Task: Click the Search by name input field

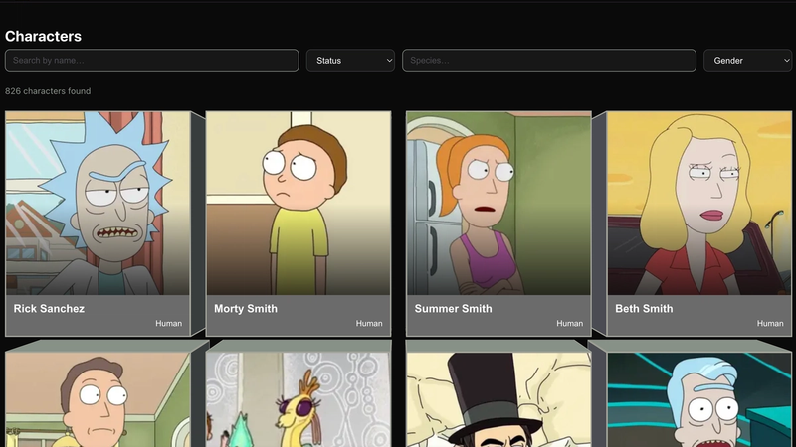Action: 152,61
